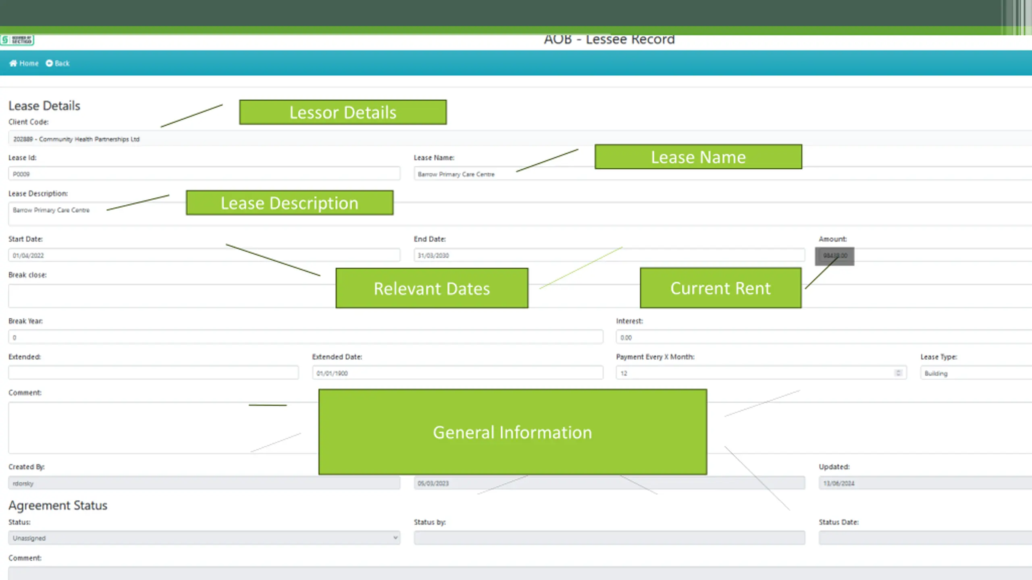The image size is (1032, 580).
Task: Click the Lease Description text area
Action: pos(520,214)
